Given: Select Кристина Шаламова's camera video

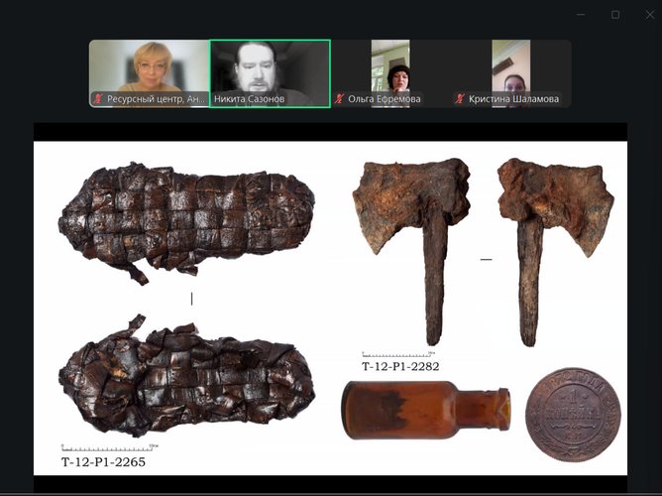Looking at the screenshot, I should [510, 73].
